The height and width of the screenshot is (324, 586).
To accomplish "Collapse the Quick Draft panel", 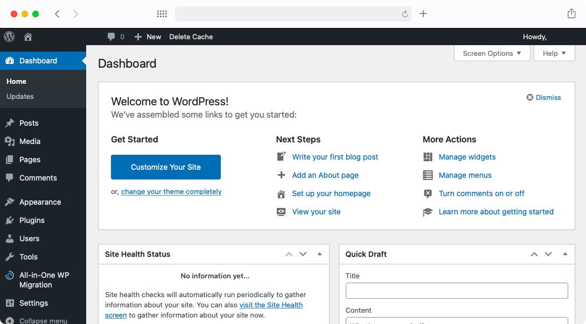I will [565, 254].
